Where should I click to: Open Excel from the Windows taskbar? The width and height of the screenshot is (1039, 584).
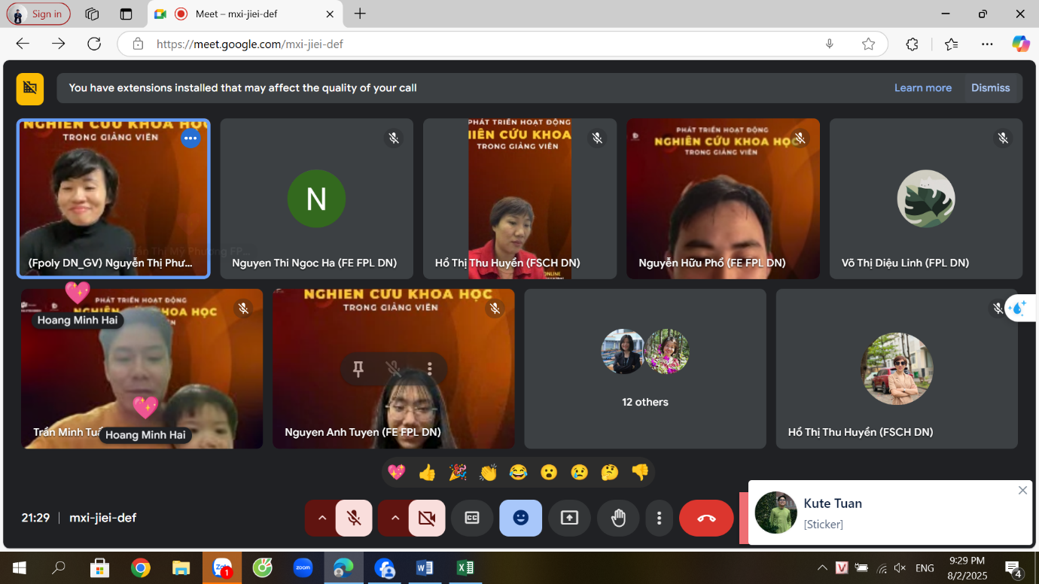pos(465,567)
